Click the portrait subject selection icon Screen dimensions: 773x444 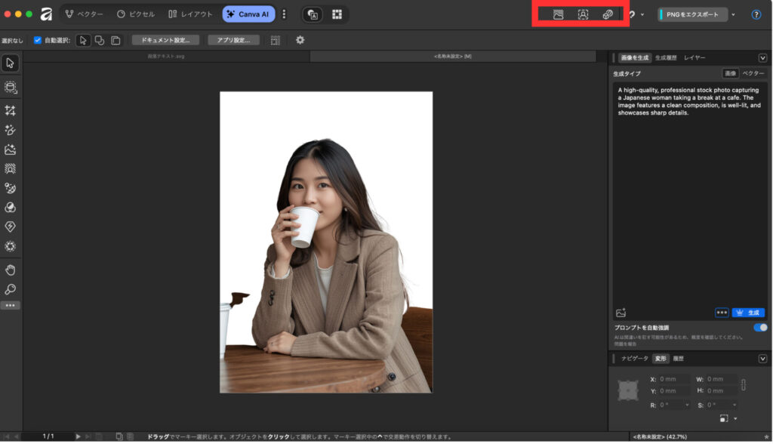pyautogui.click(x=583, y=14)
